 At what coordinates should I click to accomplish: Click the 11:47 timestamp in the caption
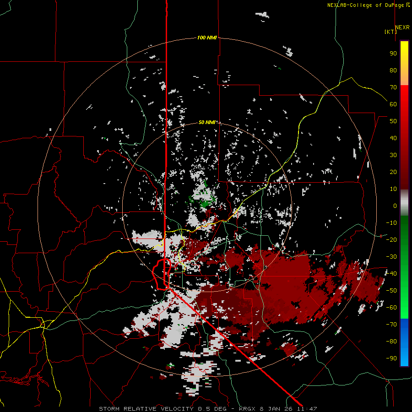pyautogui.click(x=307, y=409)
